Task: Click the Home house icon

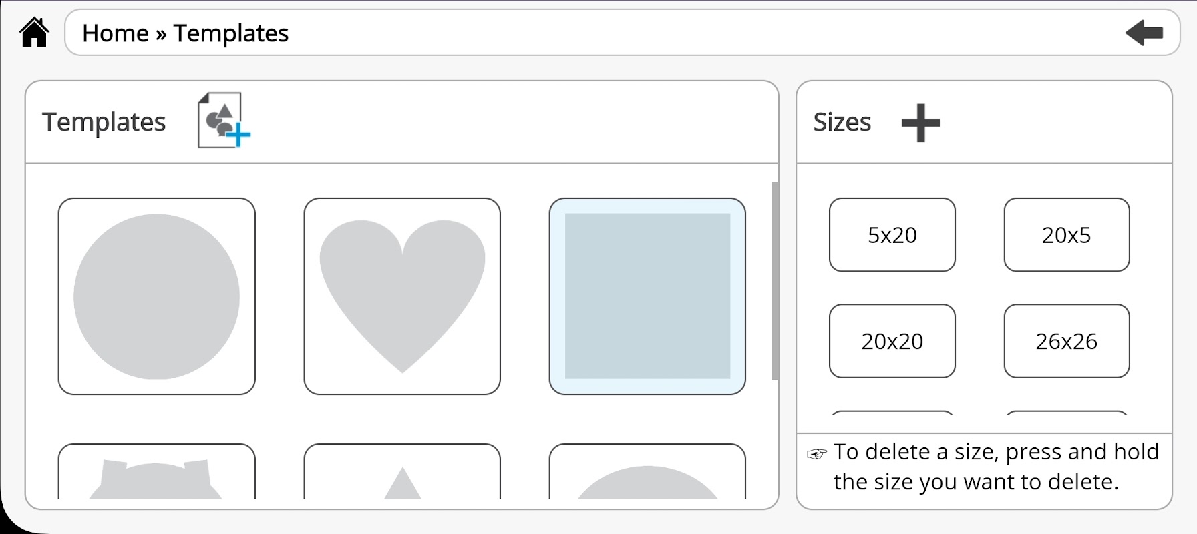Action: [x=34, y=33]
